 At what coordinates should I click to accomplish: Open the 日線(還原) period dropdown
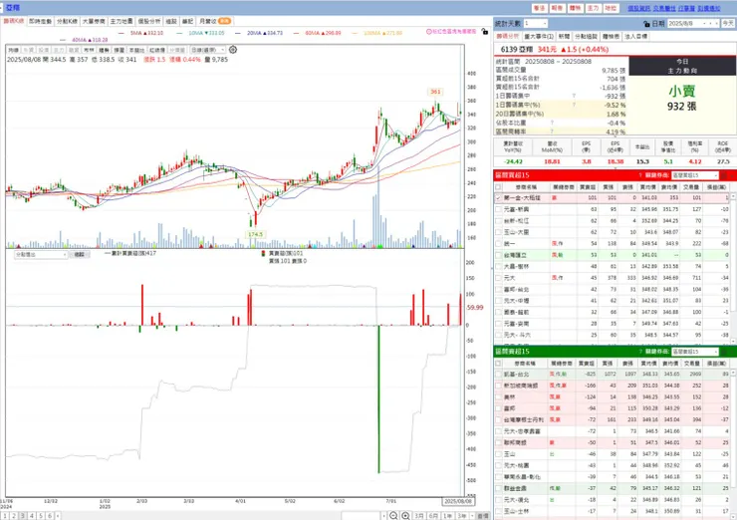pos(207,50)
